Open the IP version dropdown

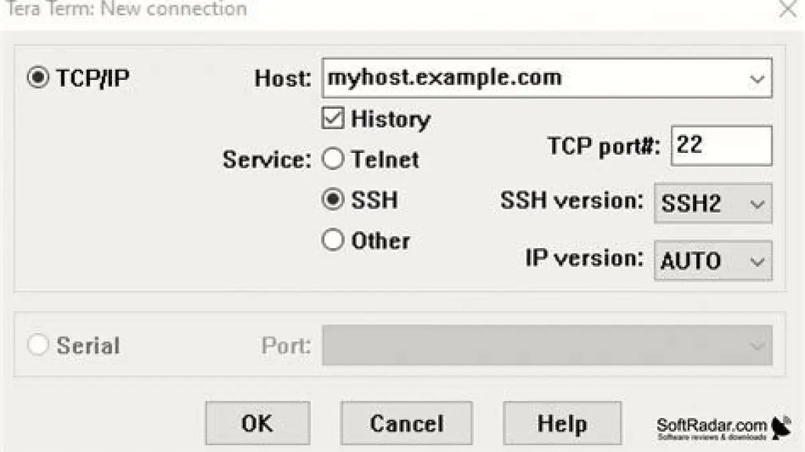point(712,260)
